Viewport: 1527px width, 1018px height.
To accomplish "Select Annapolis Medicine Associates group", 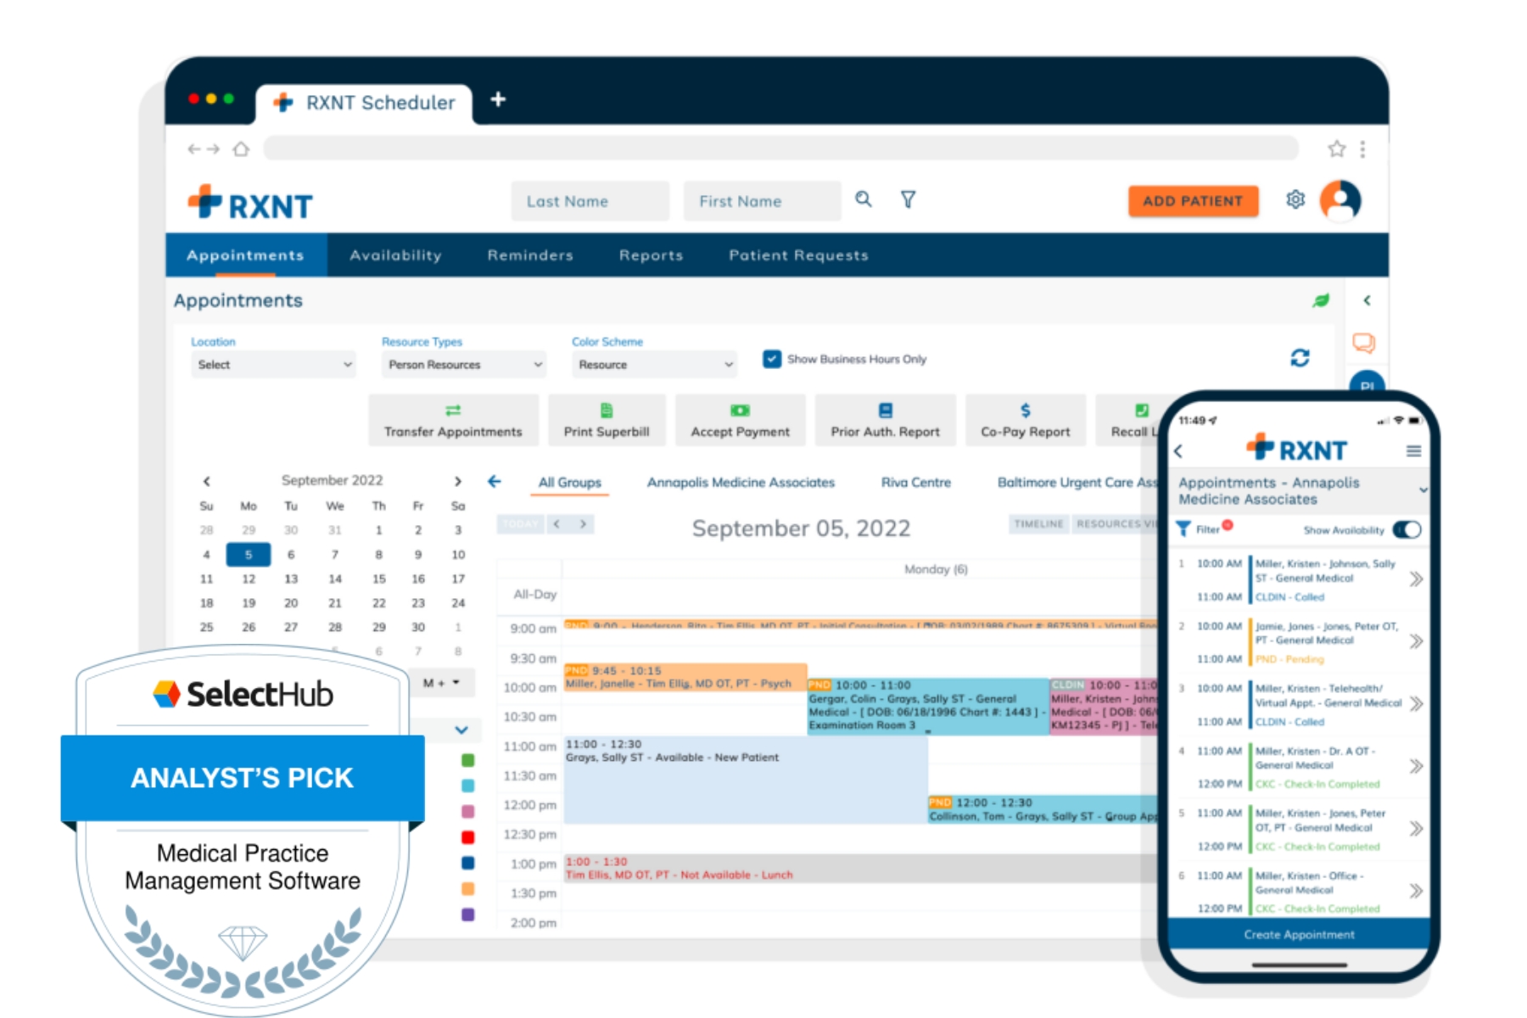I will 741,482.
